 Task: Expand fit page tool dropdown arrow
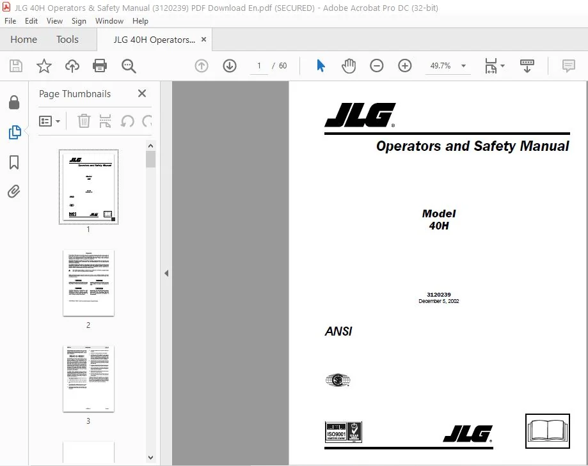[x=502, y=66]
